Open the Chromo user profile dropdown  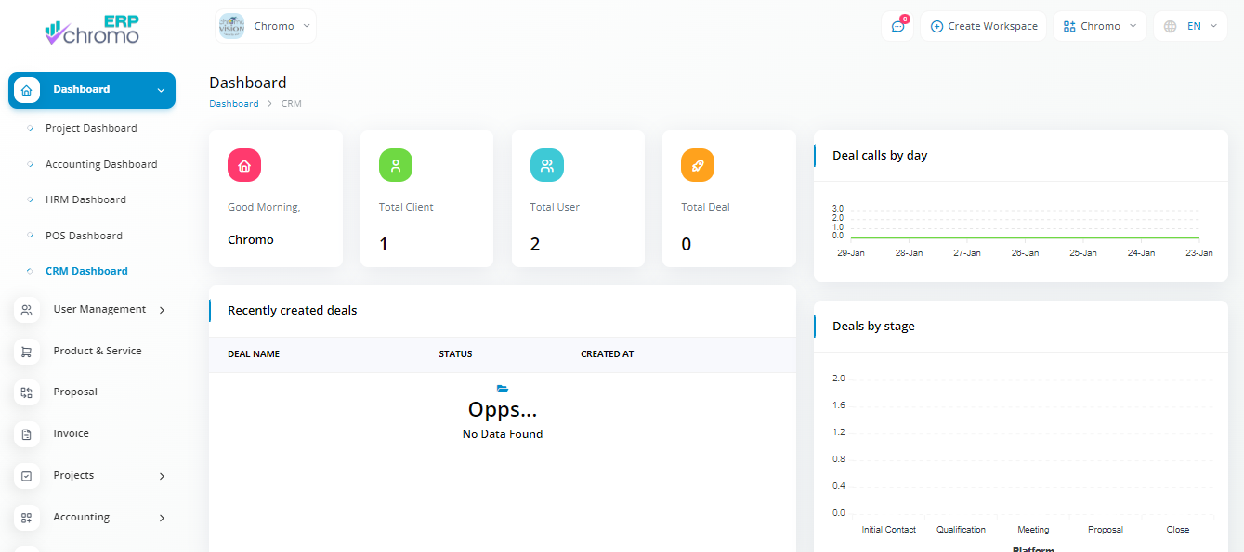(x=1100, y=26)
